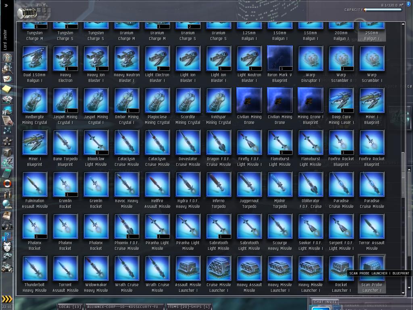Switch to icon grid view mode
Viewport: 413px width, 310px height.
(x=39, y=10)
